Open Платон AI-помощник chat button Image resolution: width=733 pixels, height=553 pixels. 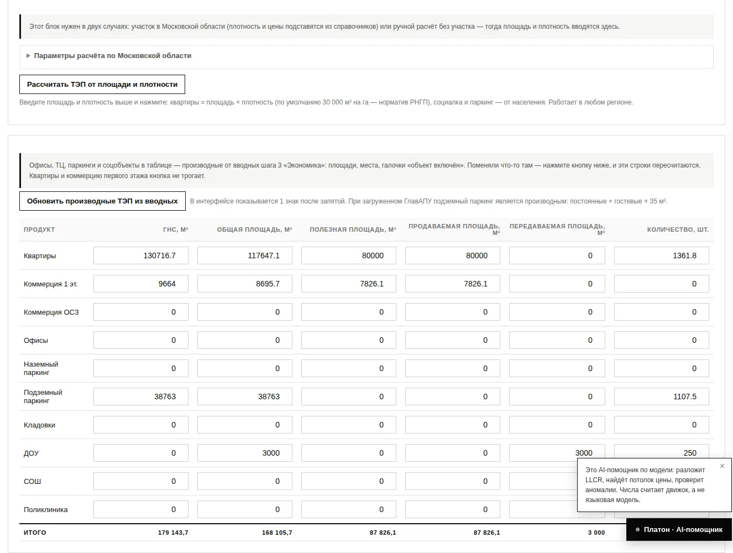pyautogui.click(x=679, y=530)
